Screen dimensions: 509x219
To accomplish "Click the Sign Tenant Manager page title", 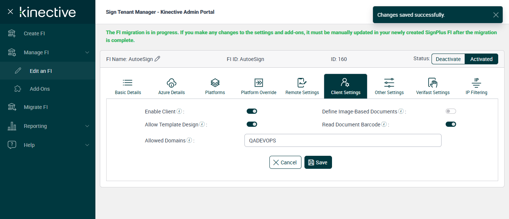I will (160, 12).
